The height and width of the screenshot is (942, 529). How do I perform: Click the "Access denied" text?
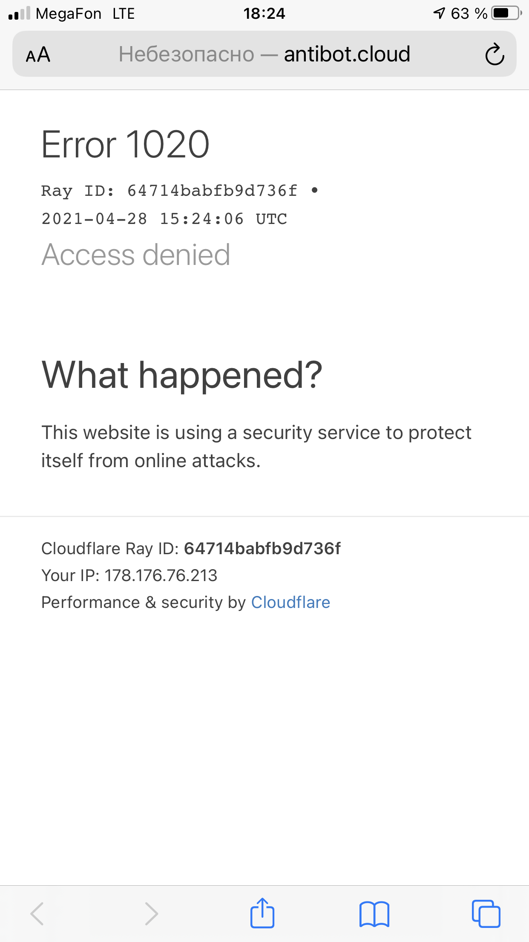135,255
